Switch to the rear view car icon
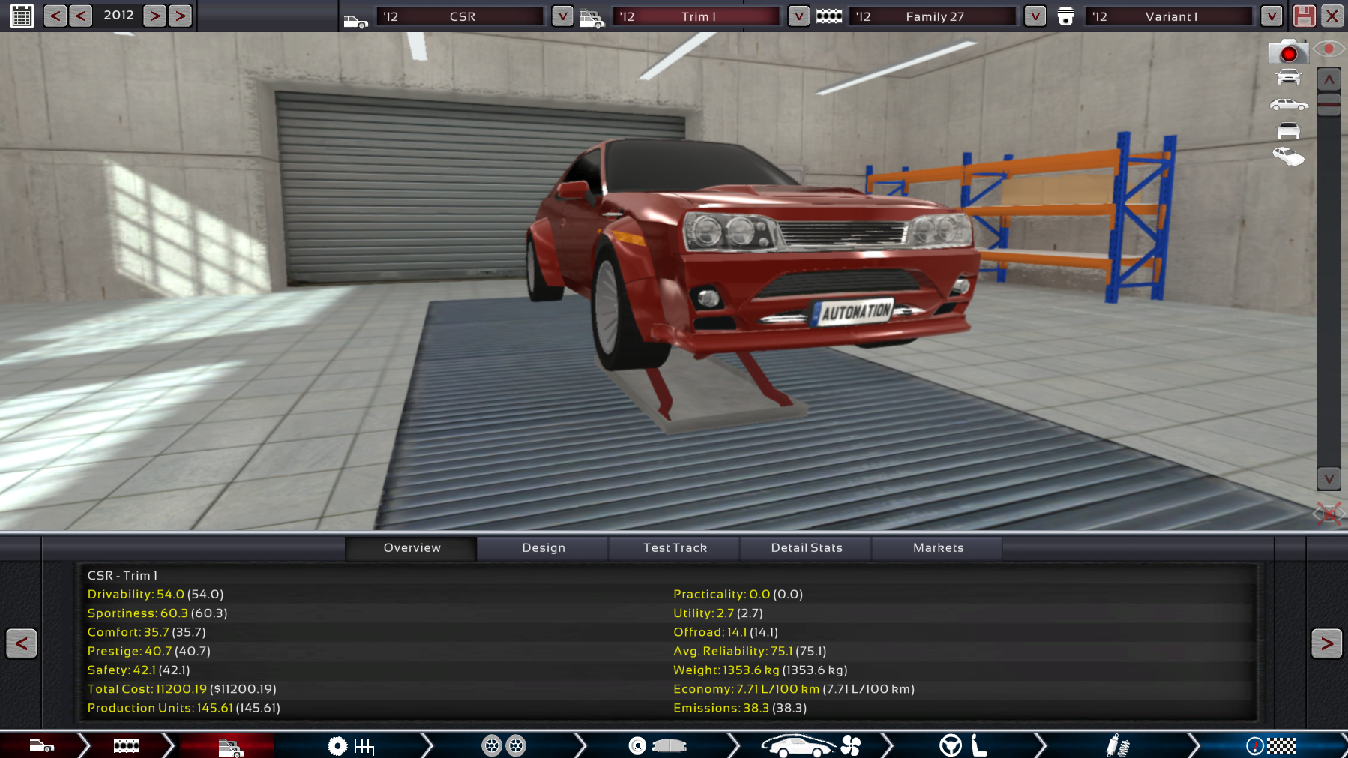Image resolution: width=1348 pixels, height=758 pixels. (1289, 130)
